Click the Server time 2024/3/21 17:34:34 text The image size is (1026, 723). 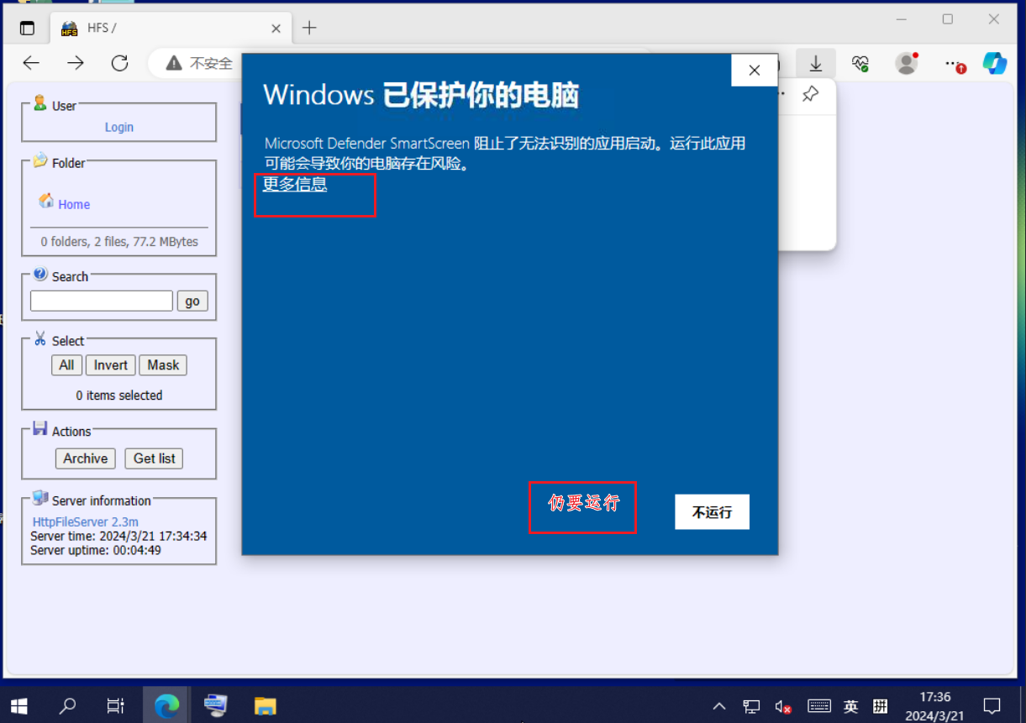tap(118, 536)
